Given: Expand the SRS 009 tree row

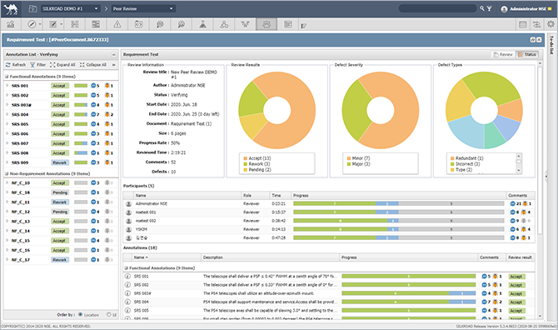Looking at the screenshot, I should coord(7,162).
